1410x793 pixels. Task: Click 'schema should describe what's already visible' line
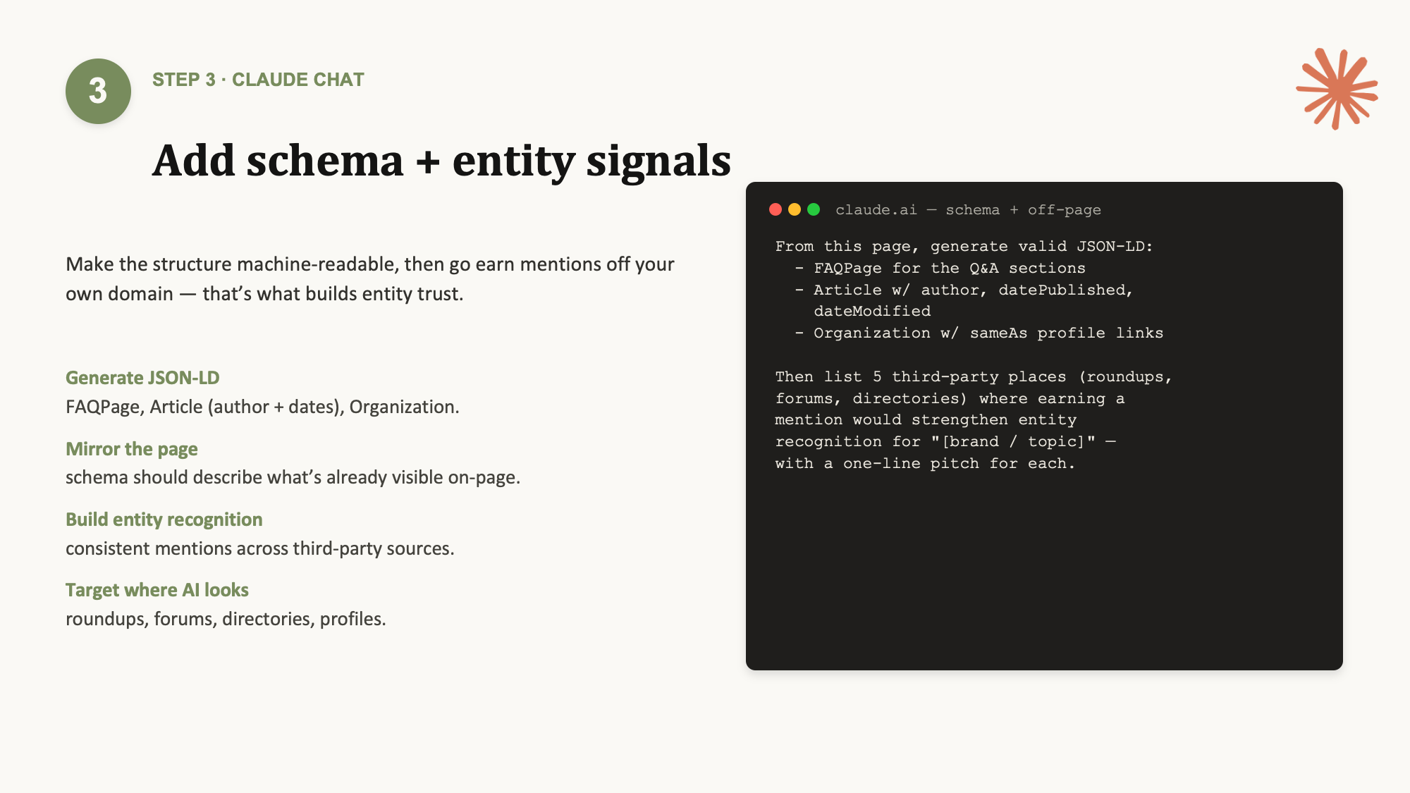[x=293, y=477]
